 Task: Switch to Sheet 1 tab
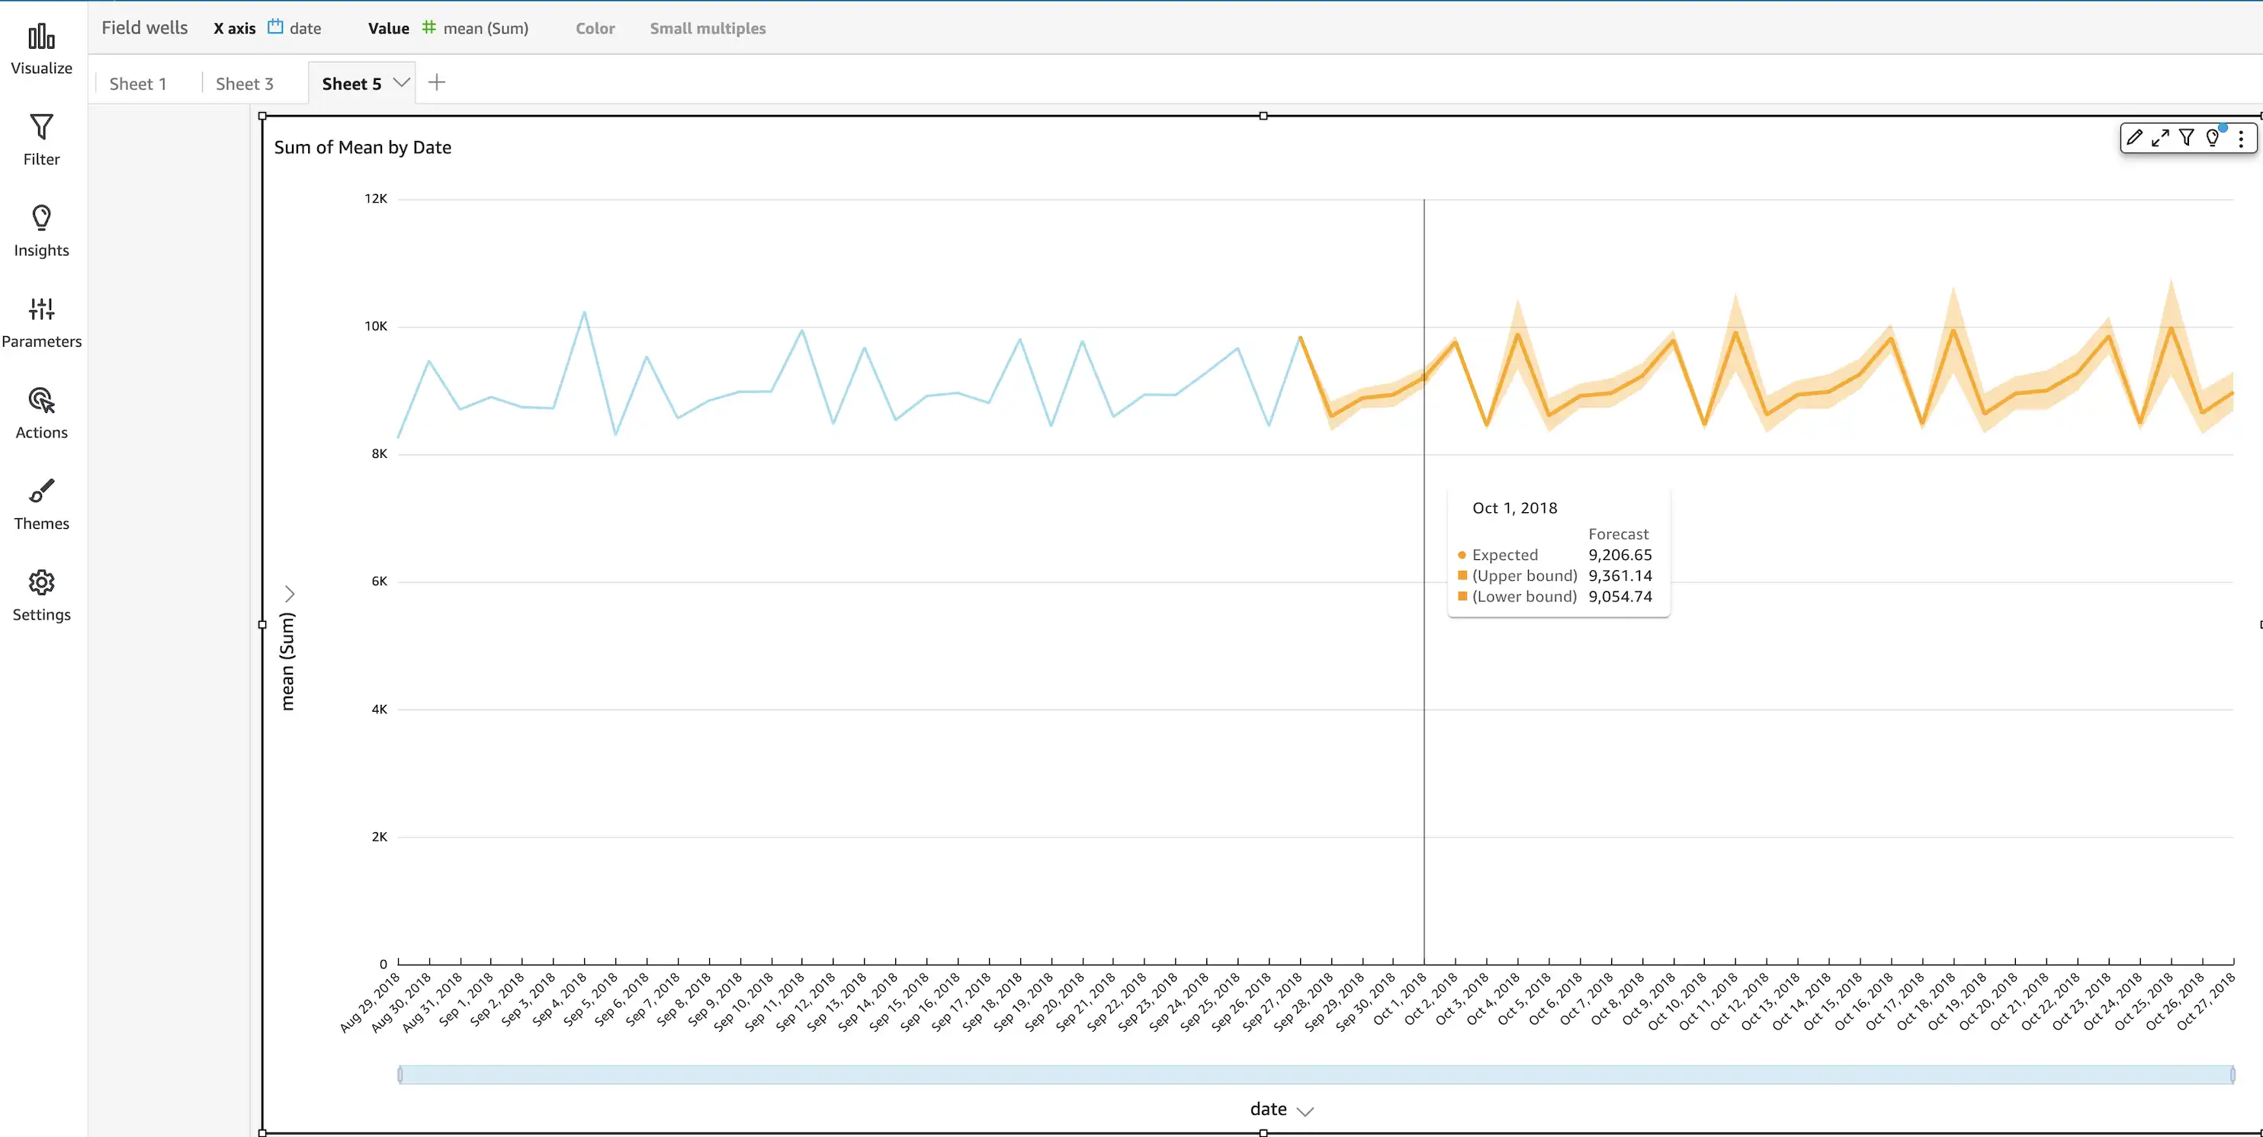point(138,83)
